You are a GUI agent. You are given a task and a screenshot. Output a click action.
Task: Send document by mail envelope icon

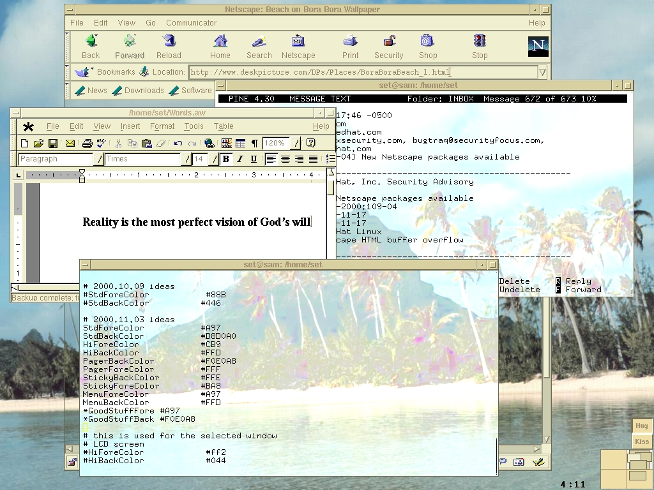(x=70, y=144)
